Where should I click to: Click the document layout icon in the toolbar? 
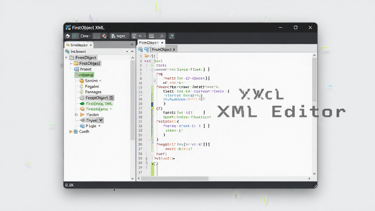(x=134, y=36)
